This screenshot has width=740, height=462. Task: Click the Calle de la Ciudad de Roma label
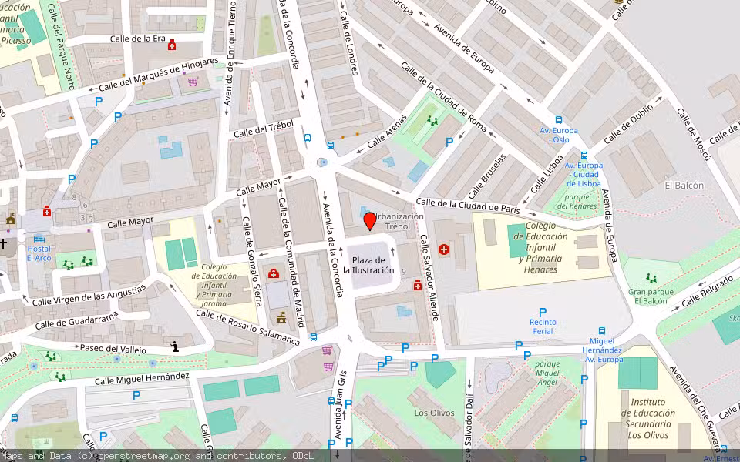tap(444, 97)
